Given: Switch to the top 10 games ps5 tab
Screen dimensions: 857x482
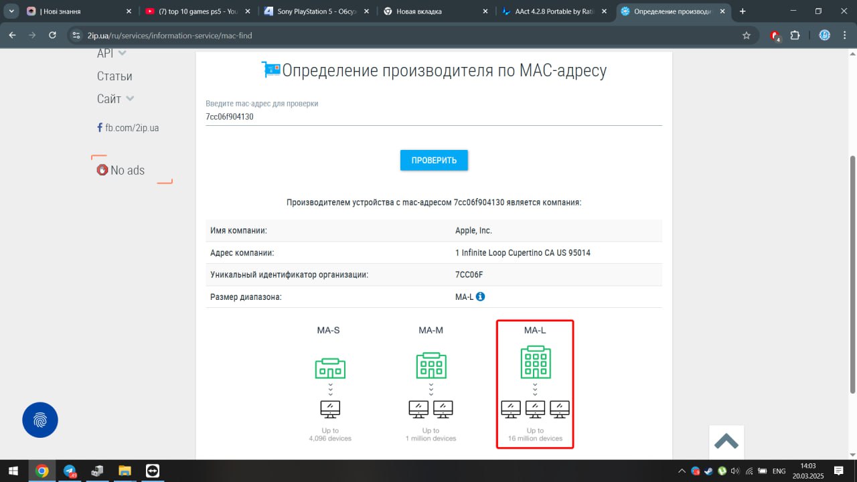Looking at the screenshot, I should [189, 11].
